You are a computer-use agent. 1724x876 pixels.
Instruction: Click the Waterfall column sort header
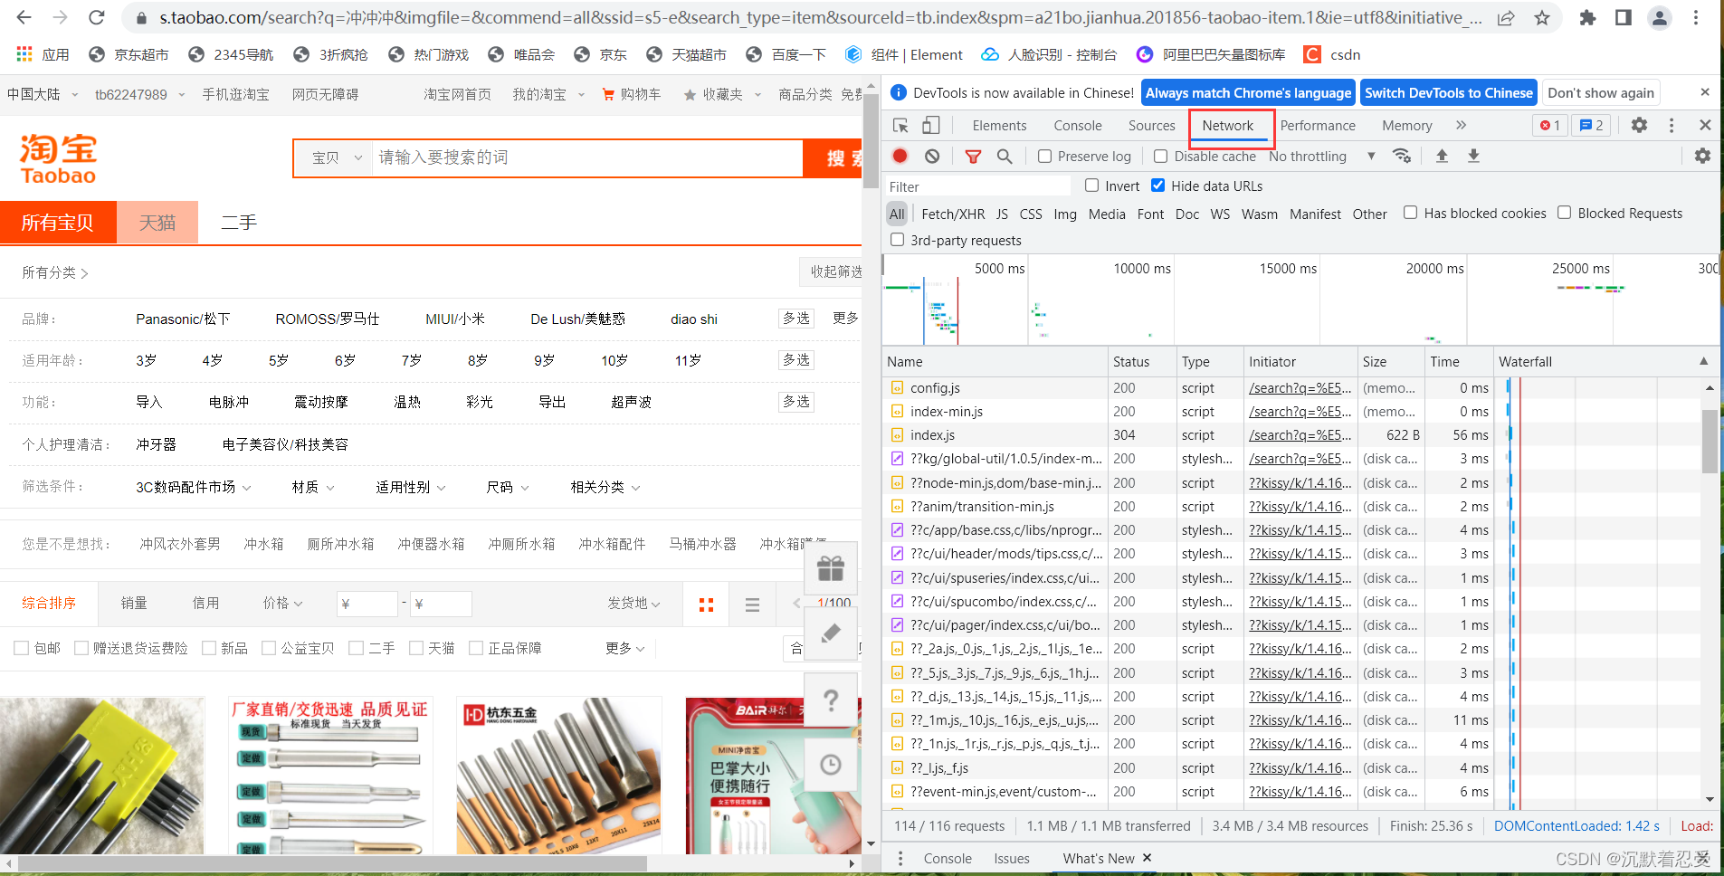click(x=1605, y=361)
